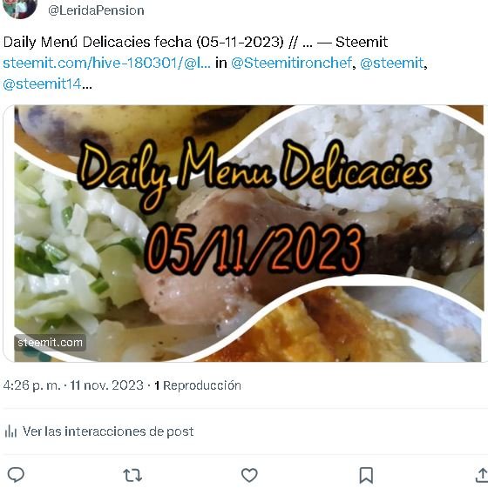Repost using the retweet arrows icon
488x495 pixels.
point(132,475)
